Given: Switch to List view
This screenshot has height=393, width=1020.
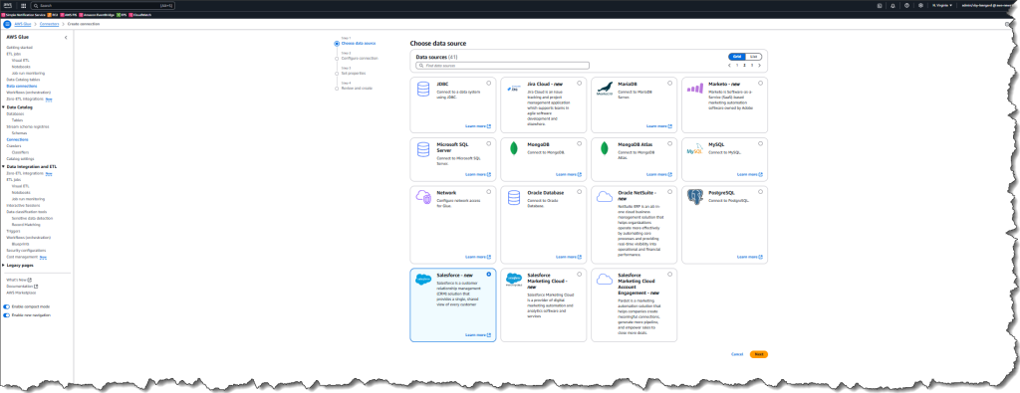Looking at the screenshot, I should point(753,57).
